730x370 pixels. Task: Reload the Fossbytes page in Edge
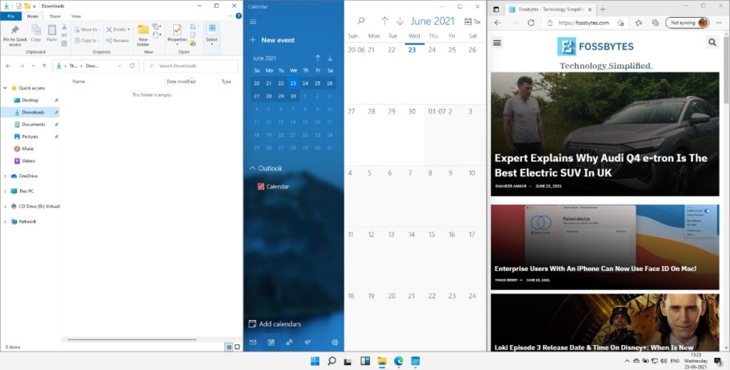[530, 22]
